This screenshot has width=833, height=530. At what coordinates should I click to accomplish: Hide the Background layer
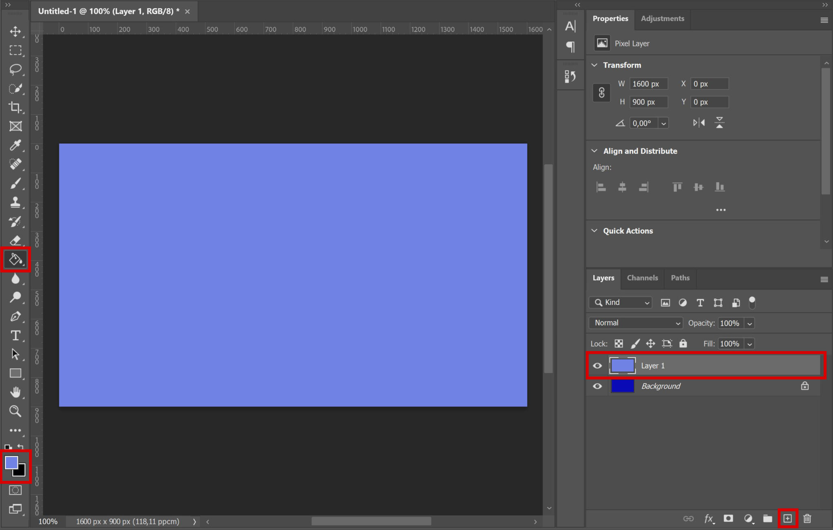(597, 386)
